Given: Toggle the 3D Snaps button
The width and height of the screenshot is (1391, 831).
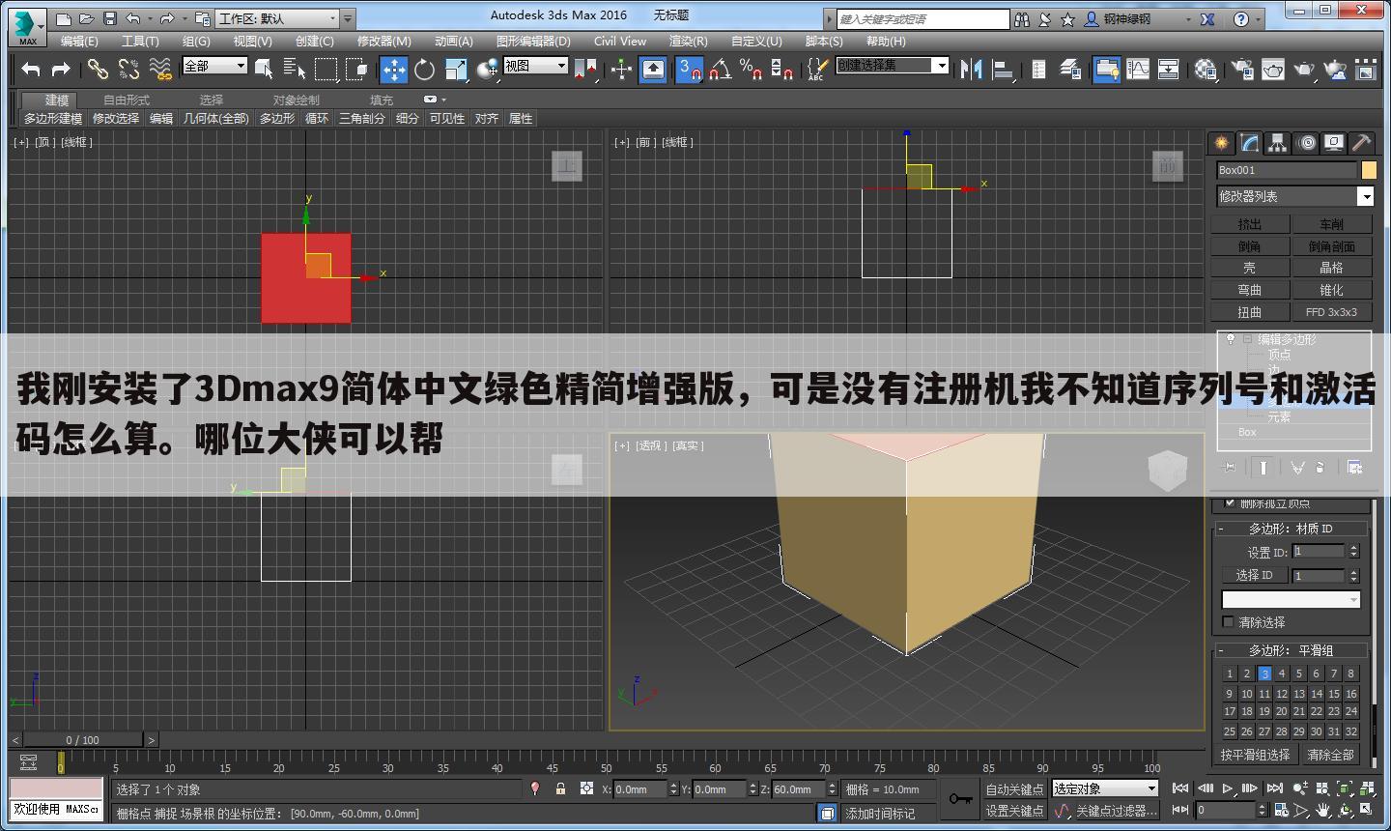Looking at the screenshot, I should [689, 69].
